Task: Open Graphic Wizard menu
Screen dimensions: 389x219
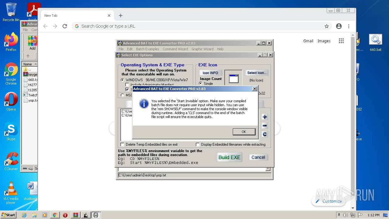Action: (x=202, y=49)
